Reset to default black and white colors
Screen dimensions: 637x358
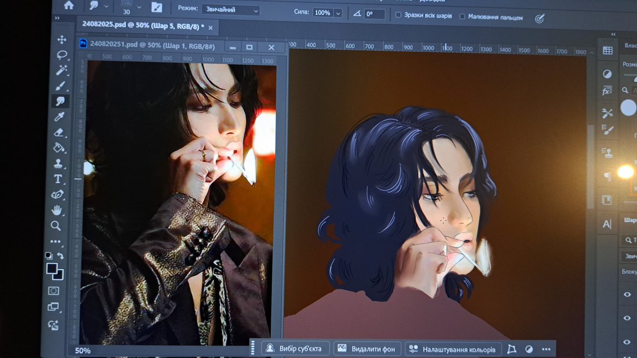[48, 255]
